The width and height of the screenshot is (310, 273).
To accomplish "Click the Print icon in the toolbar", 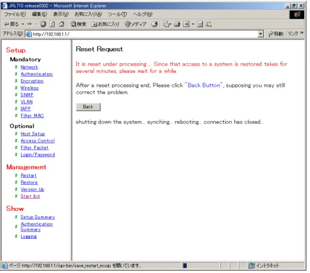I will click(x=177, y=24).
